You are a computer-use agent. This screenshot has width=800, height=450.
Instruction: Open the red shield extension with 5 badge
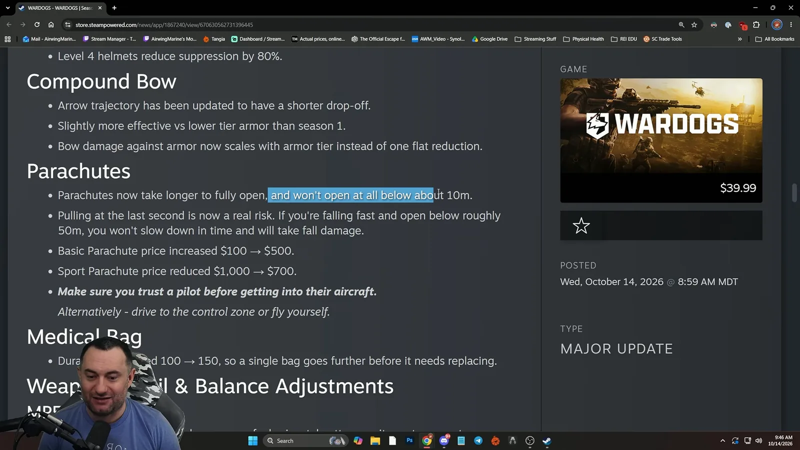point(742,25)
